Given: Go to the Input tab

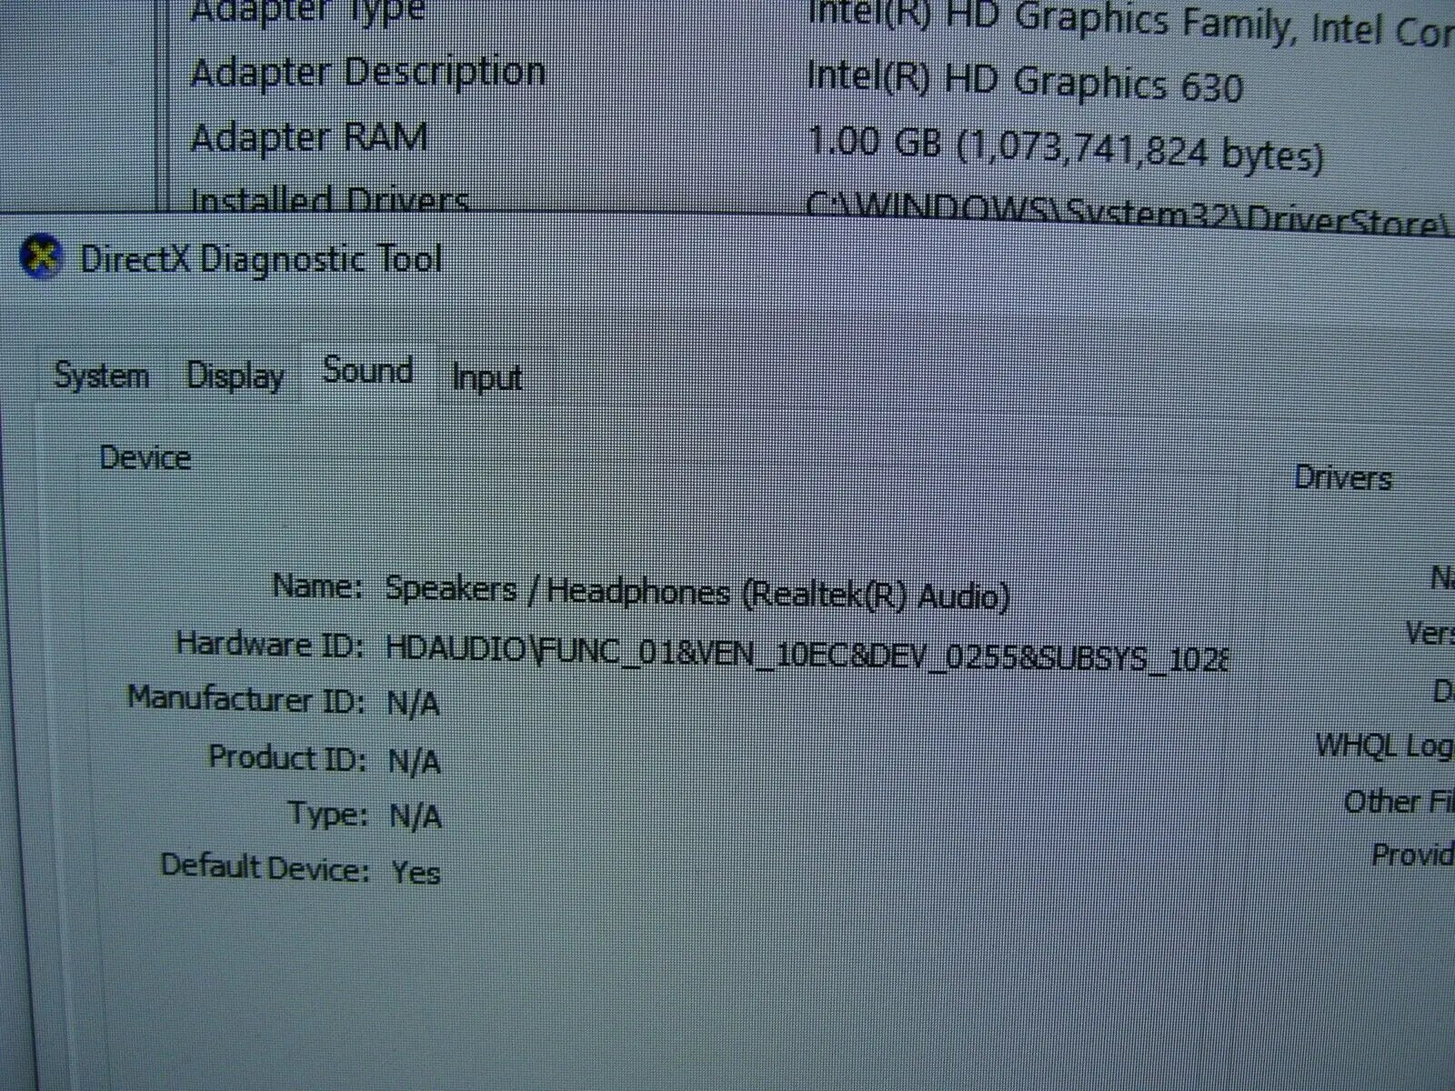Looking at the screenshot, I should click(x=487, y=377).
